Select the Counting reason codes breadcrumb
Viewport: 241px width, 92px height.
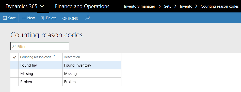click(220, 6)
